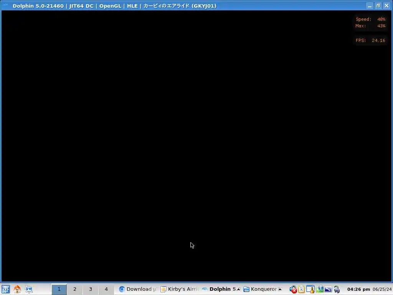Click the screen monitor tray icon
Viewport: 393px width, 295px height.
coord(328,290)
